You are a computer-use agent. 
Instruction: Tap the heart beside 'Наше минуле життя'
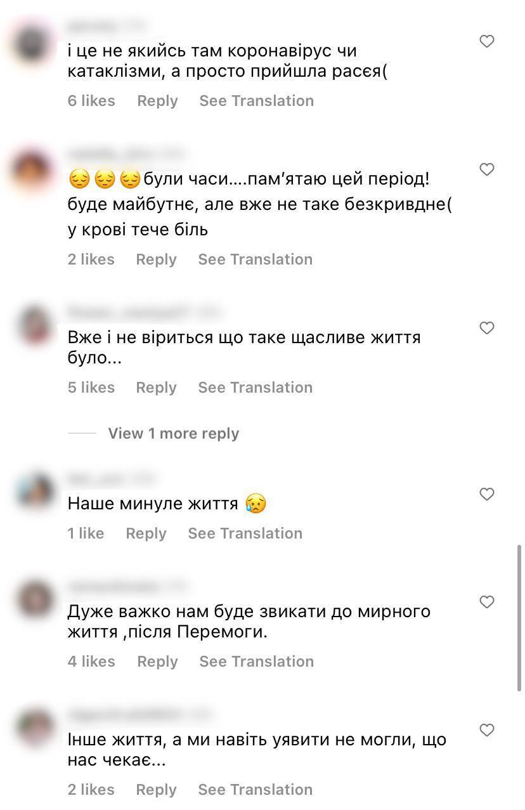[x=486, y=493]
